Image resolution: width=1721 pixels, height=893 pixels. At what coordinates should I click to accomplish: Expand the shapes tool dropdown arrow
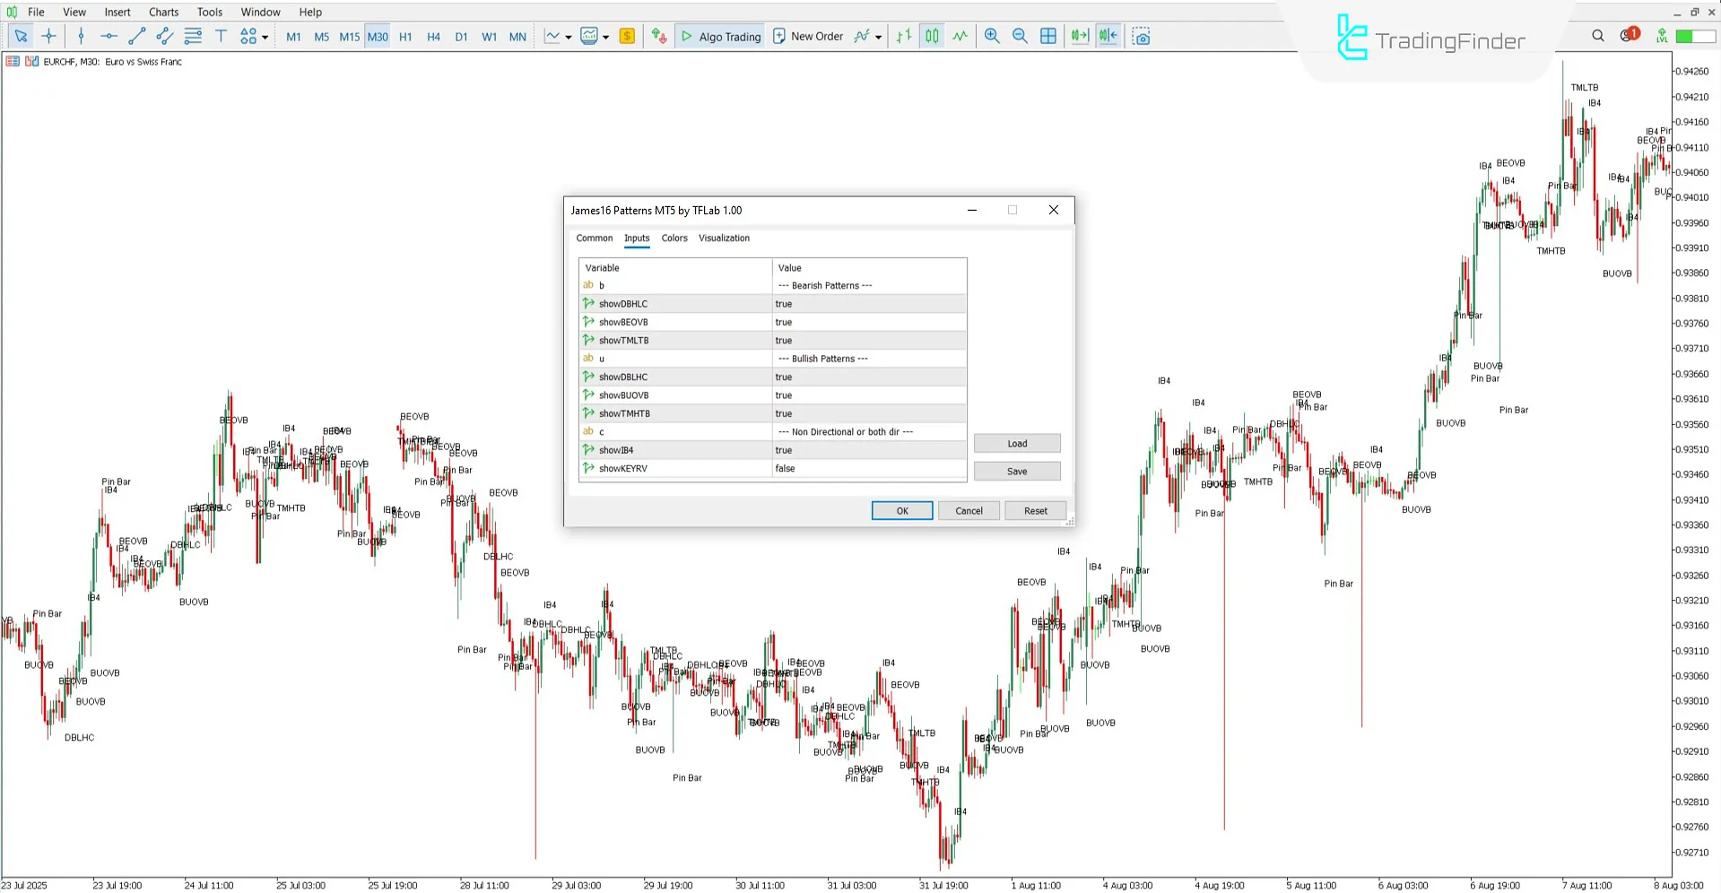[x=265, y=36]
